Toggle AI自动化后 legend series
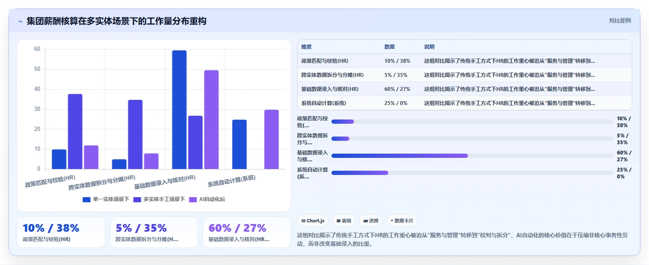 coord(207,199)
